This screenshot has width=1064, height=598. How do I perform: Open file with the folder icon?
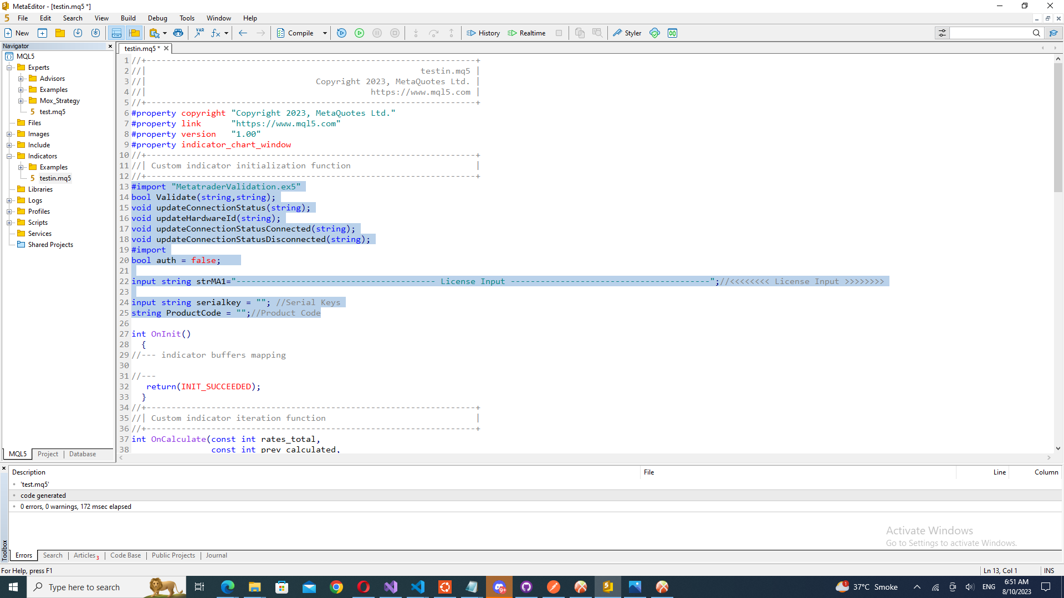tap(60, 33)
